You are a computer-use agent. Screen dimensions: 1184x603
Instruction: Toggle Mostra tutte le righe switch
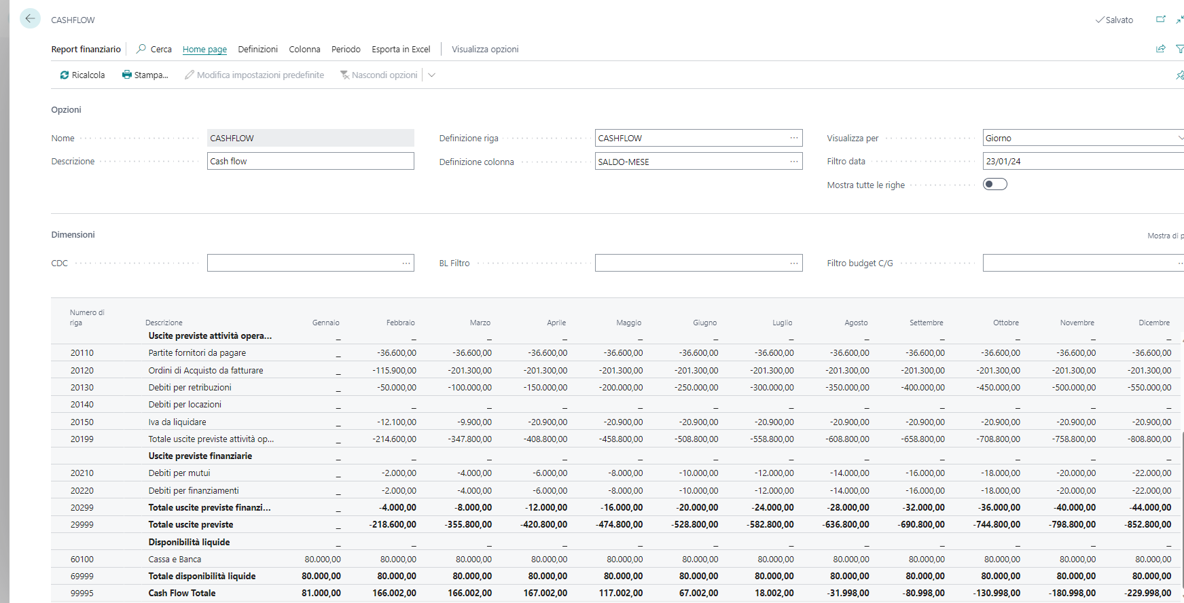tap(995, 184)
